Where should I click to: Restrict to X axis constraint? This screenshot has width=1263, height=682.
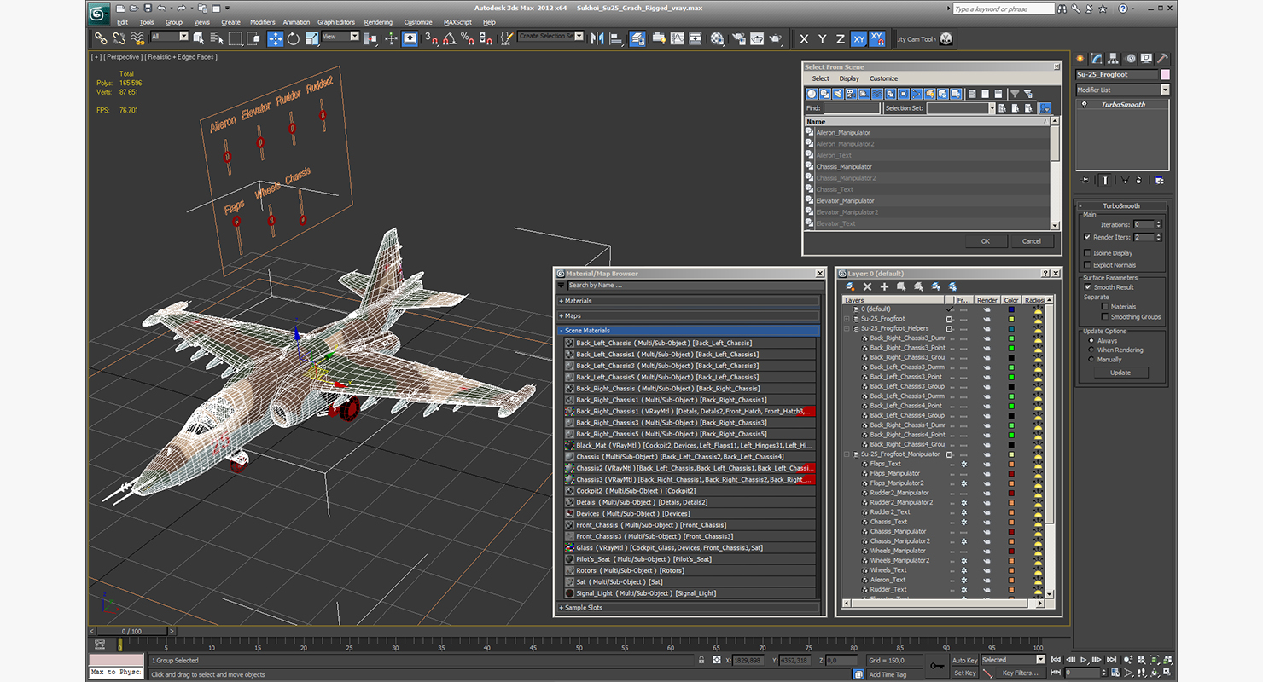point(803,39)
